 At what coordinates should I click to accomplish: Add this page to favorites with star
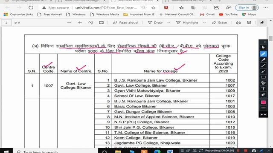click(153, 8)
